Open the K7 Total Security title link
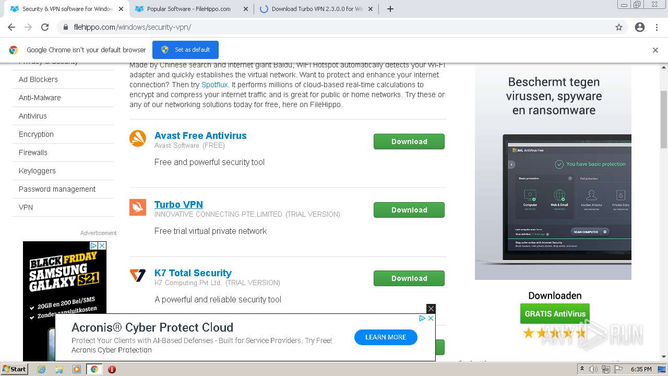Screen dimensions: 668x376 click(x=193, y=273)
